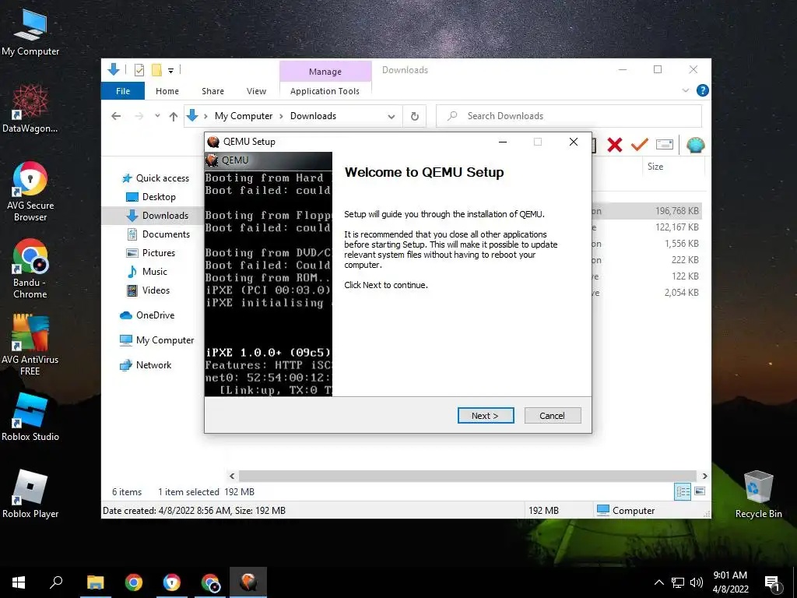Open the View ribbon tab
Image resolution: width=797 pixels, height=598 pixels.
pos(256,91)
